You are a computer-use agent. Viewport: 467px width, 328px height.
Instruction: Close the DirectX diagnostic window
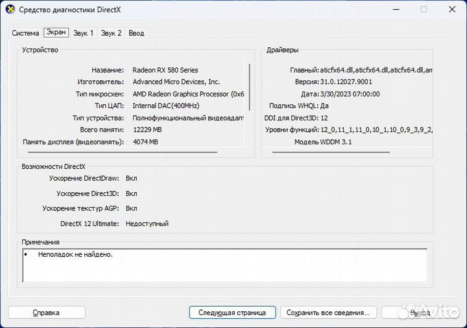pos(452,10)
